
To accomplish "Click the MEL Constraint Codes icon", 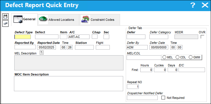I will pyautogui.click(x=86, y=20).
